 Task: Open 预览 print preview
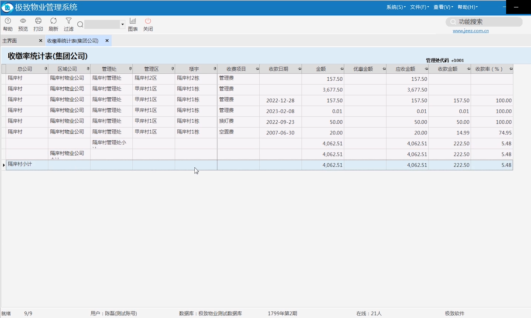(23, 24)
